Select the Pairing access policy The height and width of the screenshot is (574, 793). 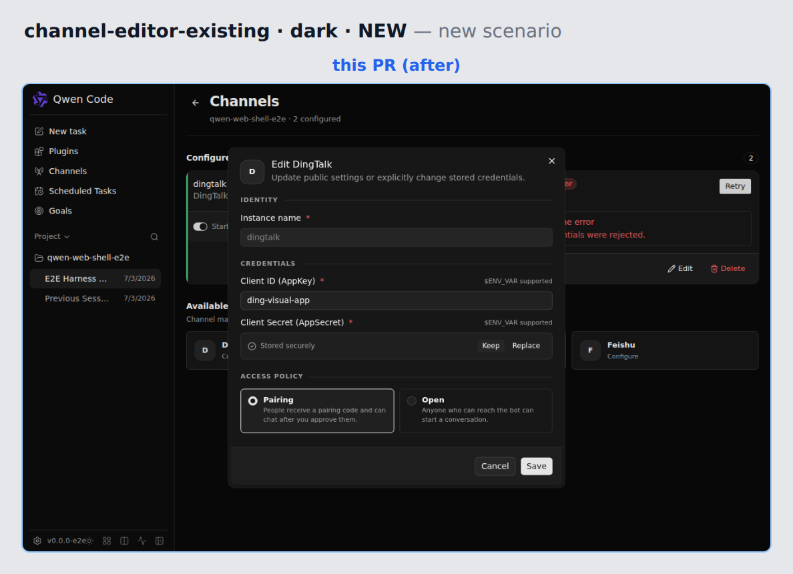317,410
